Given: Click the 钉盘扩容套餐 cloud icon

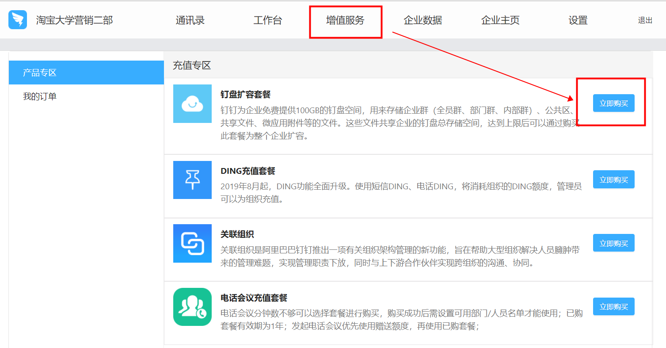Looking at the screenshot, I should pyautogui.click(x=192, y=104).
